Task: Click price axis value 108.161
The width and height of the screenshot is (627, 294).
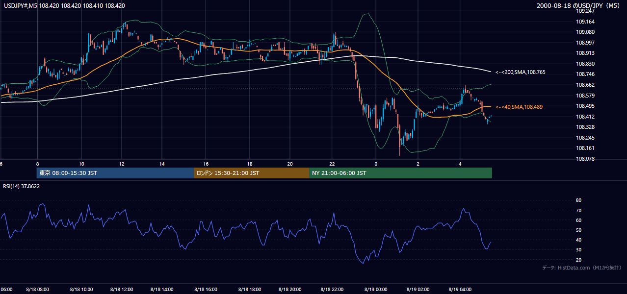Action: (x=586, y=148)
